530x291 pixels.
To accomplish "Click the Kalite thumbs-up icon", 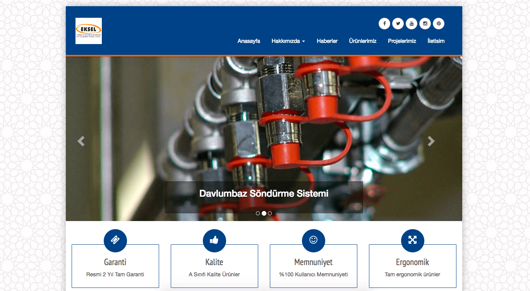I will tap(214, 240).
